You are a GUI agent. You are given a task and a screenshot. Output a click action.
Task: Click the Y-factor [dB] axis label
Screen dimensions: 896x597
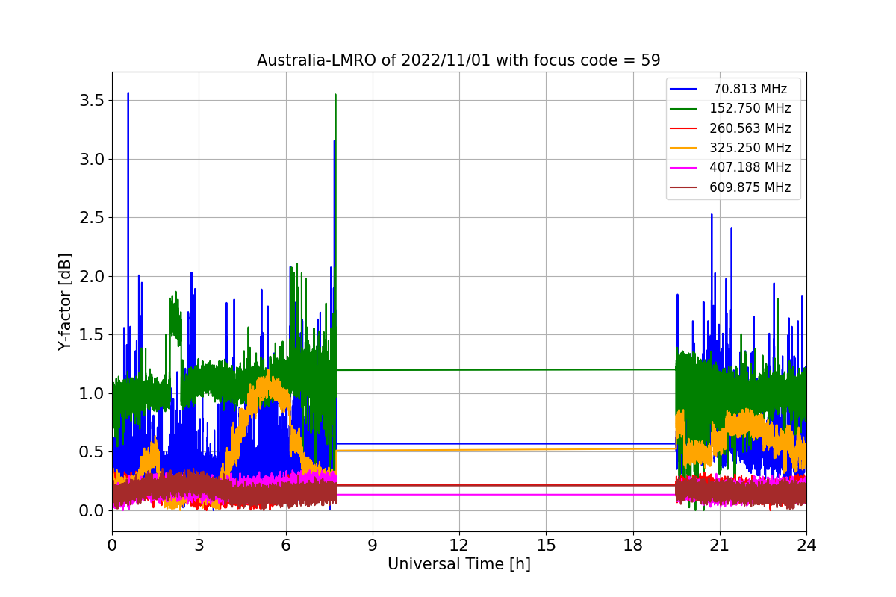[x=65, y=302]
